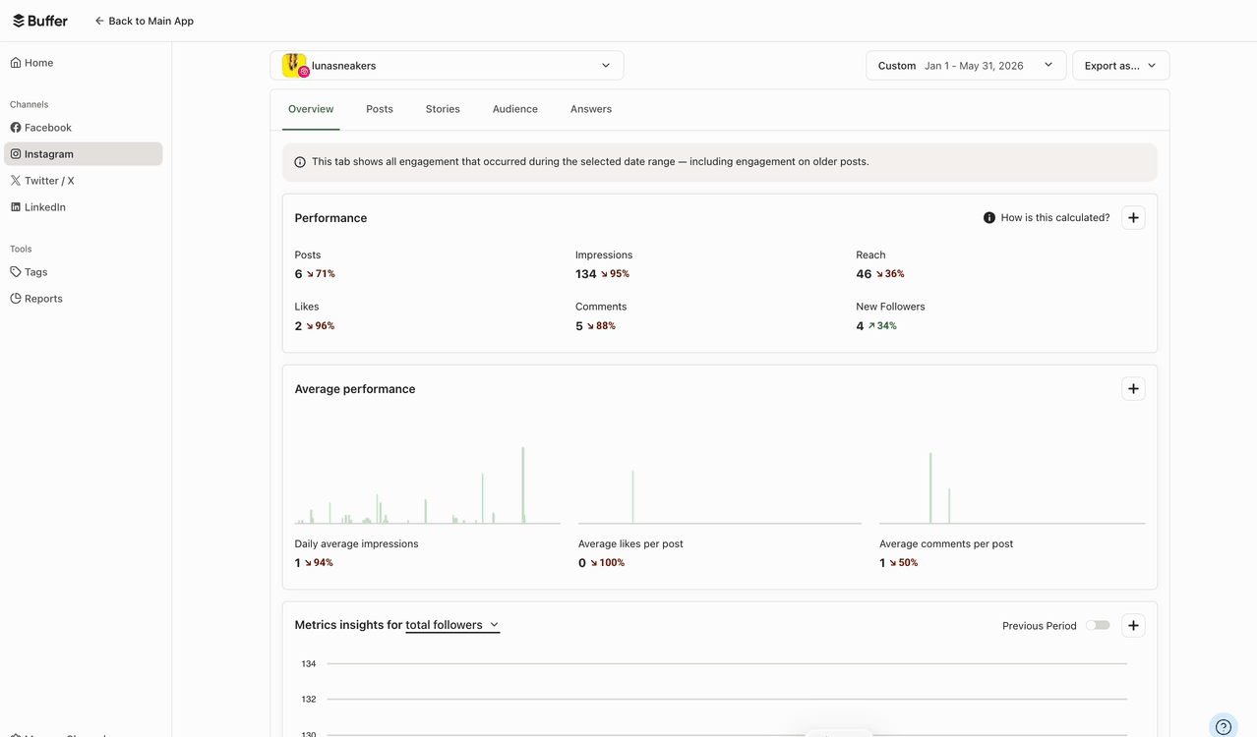Click the Tags label icon
The width and height of the screenshot is (1257, 737).
point(16,272)
